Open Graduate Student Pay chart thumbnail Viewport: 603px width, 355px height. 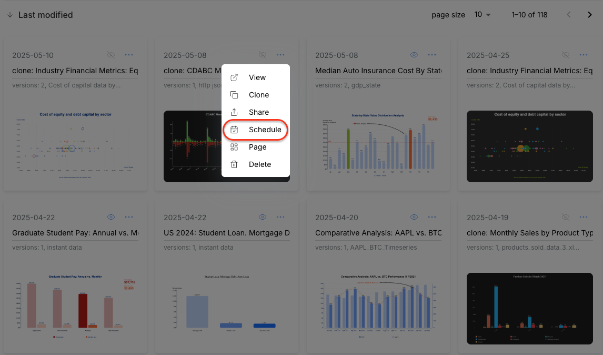[x=75, y=309]
